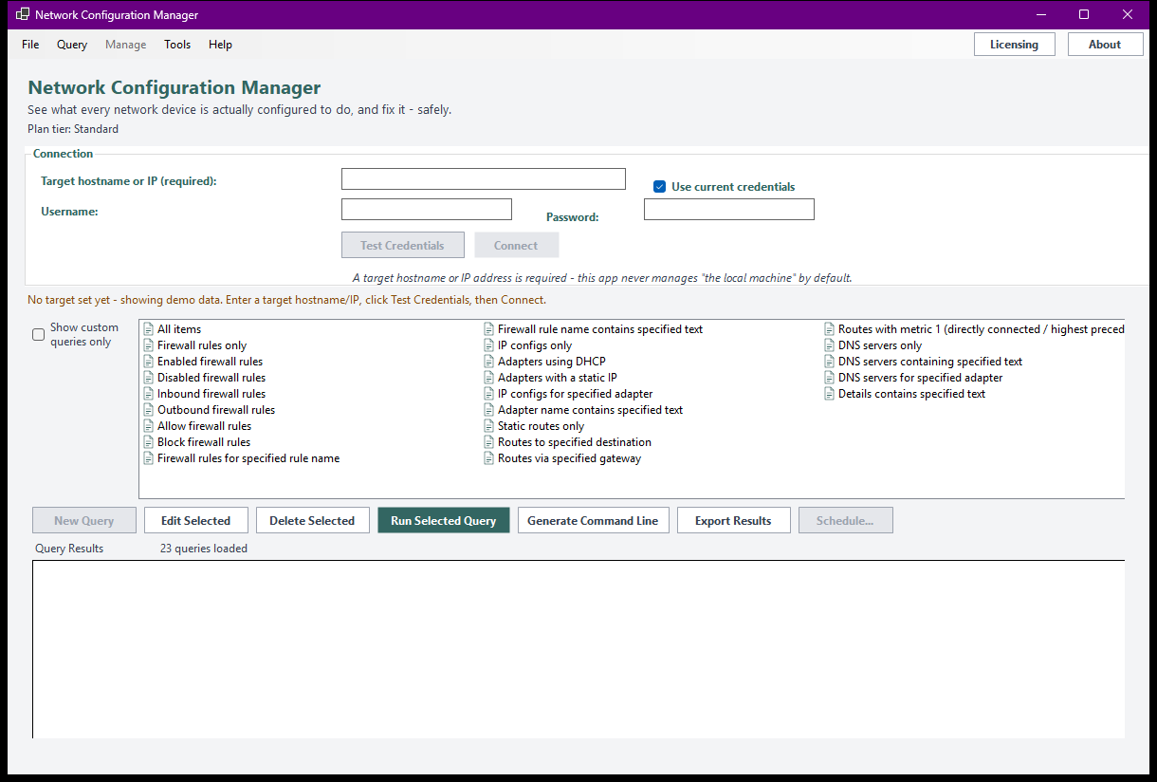Click the Edit Selected button
The width and height of the screenshot is (1157, 782).
tap(195, 520)
